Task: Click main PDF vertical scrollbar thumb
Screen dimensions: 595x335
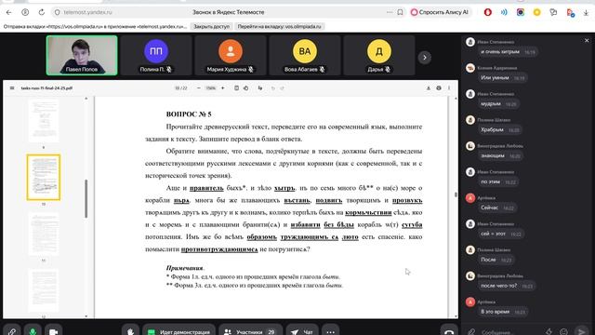Action: [456, 194]
